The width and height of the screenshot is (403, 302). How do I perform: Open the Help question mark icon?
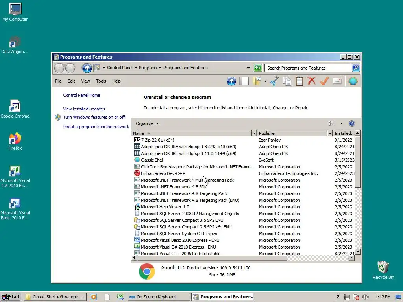[351, 123]
